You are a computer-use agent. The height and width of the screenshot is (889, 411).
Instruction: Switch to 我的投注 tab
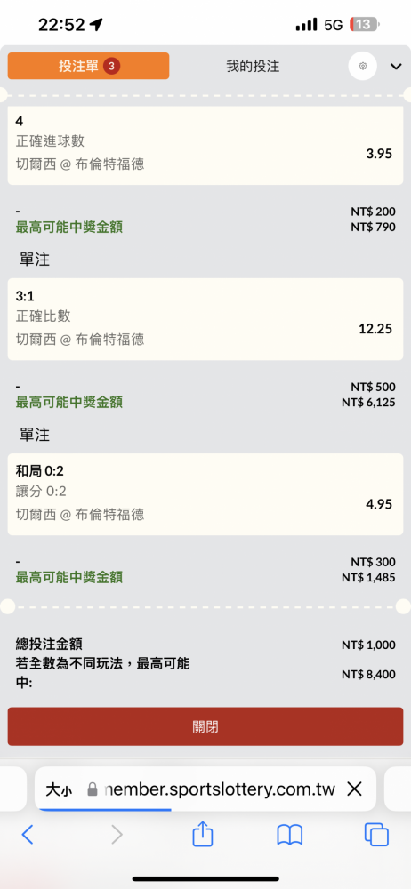[x=253, y=67]
